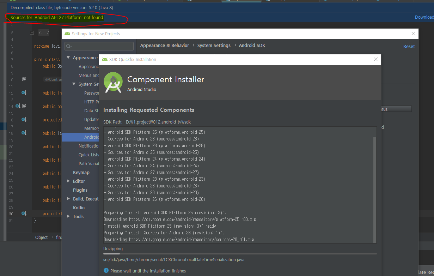Click 'Installing Requested Components' heading
The width and height of the screenshot is (434, 276).
[149, 110]
